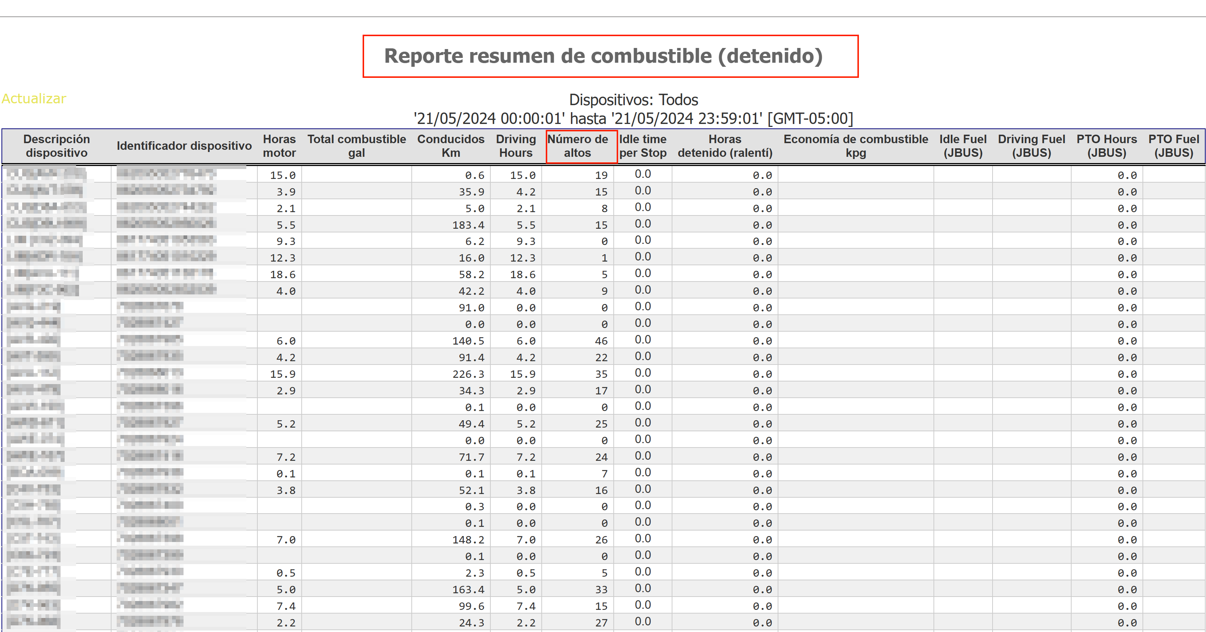Screen dimensions: 1206x632
Task: Click the Conducidos Km column header
Action: point(450,146)
